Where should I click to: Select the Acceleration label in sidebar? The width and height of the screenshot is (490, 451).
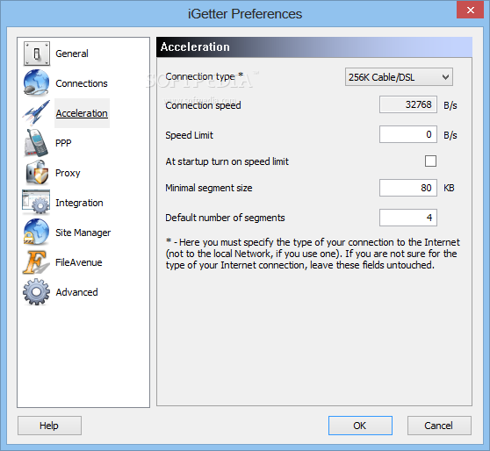tap(82, 113)
